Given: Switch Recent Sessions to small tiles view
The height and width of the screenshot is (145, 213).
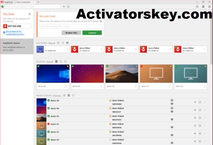Looking at the screenshot, I should pyautogui.click(x=73, y=95).
